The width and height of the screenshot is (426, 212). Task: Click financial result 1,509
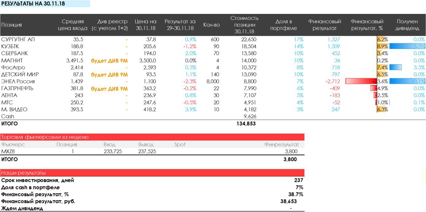(x=334, y=47)
